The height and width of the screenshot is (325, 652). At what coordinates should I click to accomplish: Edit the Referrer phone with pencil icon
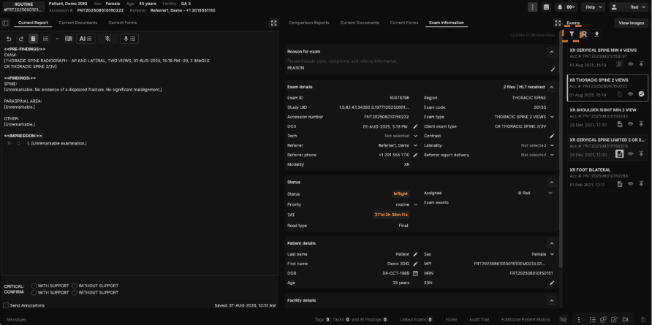click(x=415, y=155)
